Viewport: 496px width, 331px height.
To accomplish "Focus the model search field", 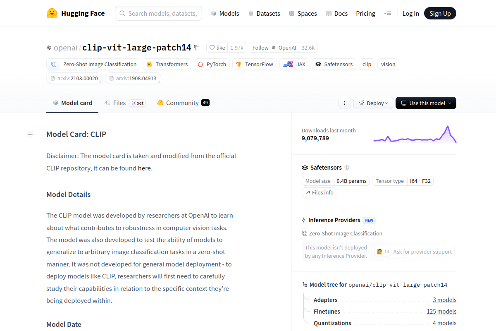I will click(x=162, y=13).
